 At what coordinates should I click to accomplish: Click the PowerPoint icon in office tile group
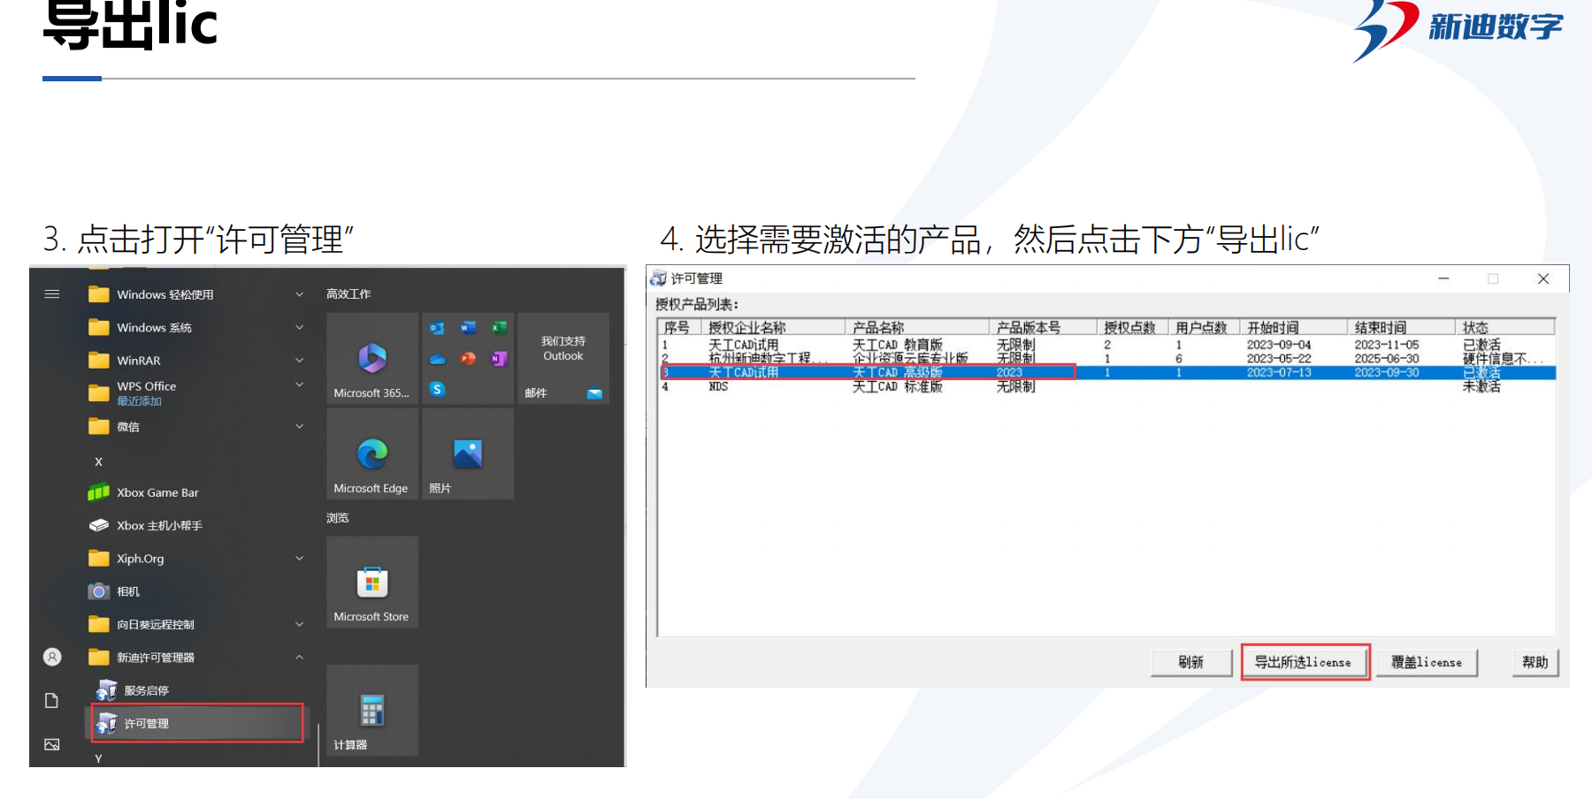(x=468, y=359)
